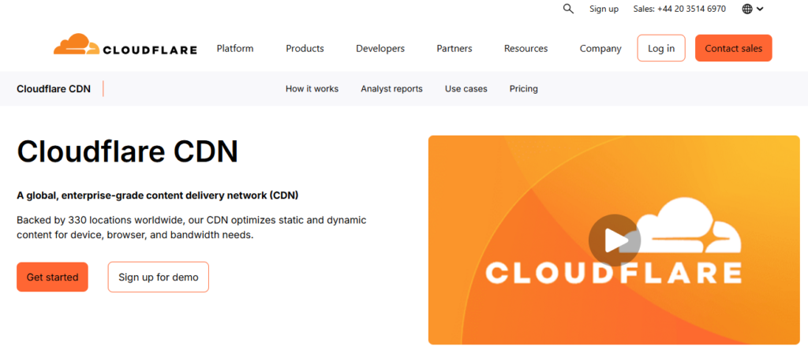Image resolution: width=808 pixels, height=357 pixels.
Task: Click Sign up for demo button
Action: (x=158, y=277)
